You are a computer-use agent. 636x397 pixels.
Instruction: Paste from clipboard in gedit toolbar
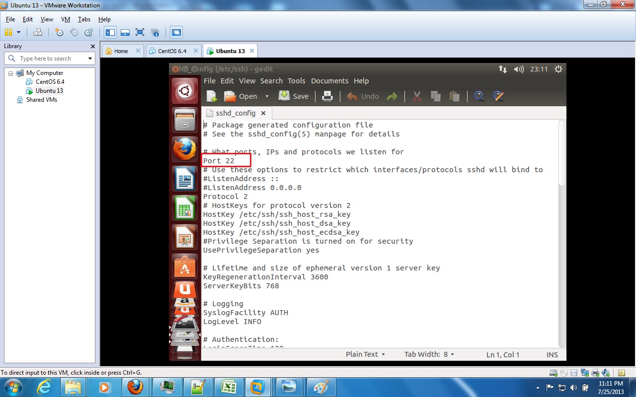pos(454,96)
